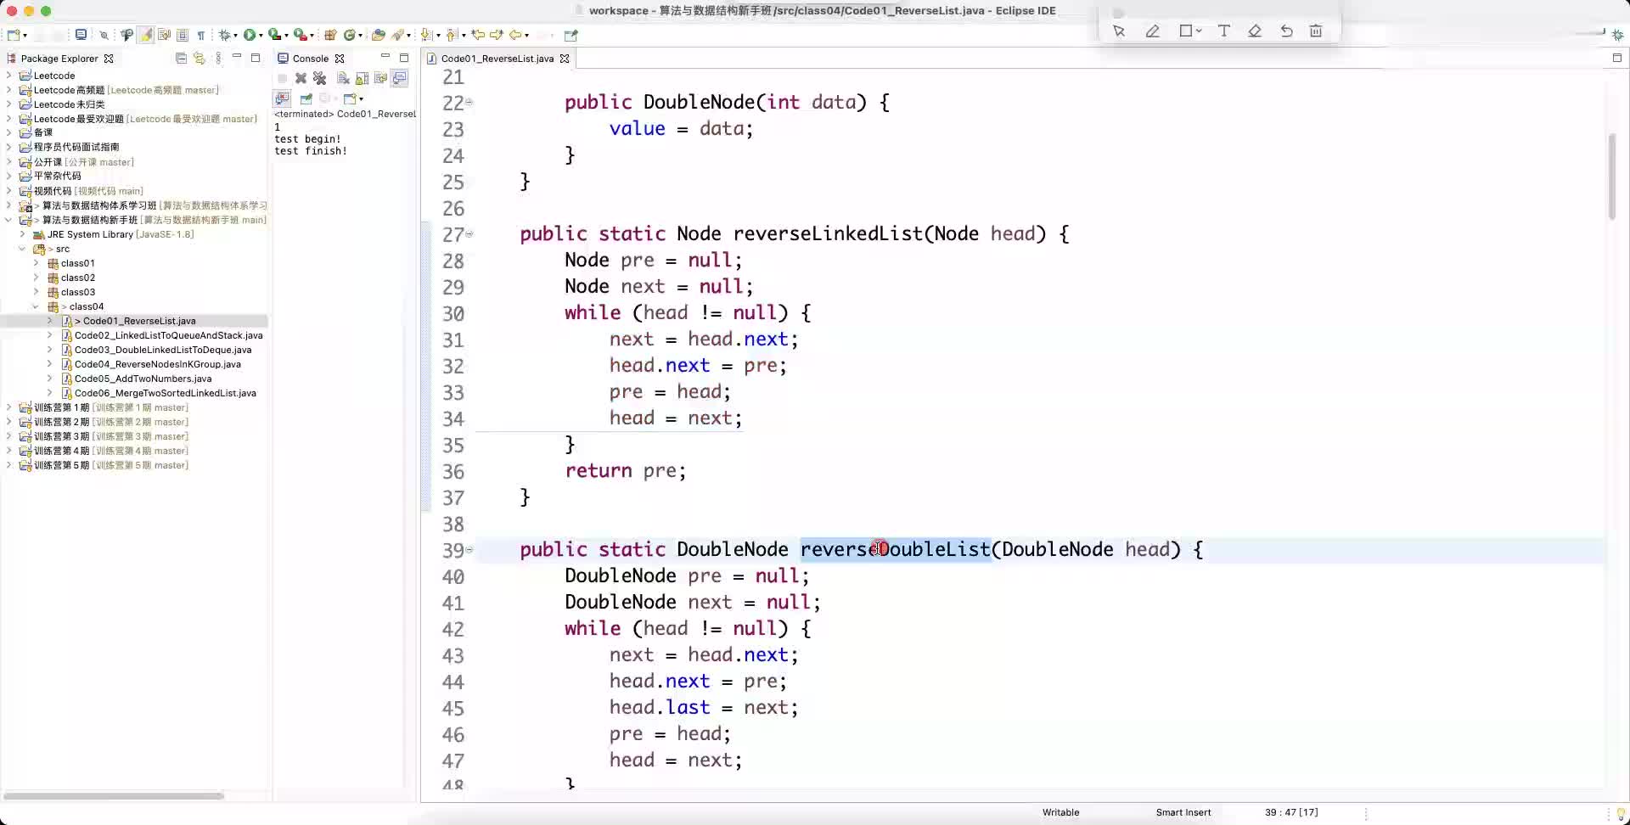Expand JRE System Library node

click(x=23, y=234)
